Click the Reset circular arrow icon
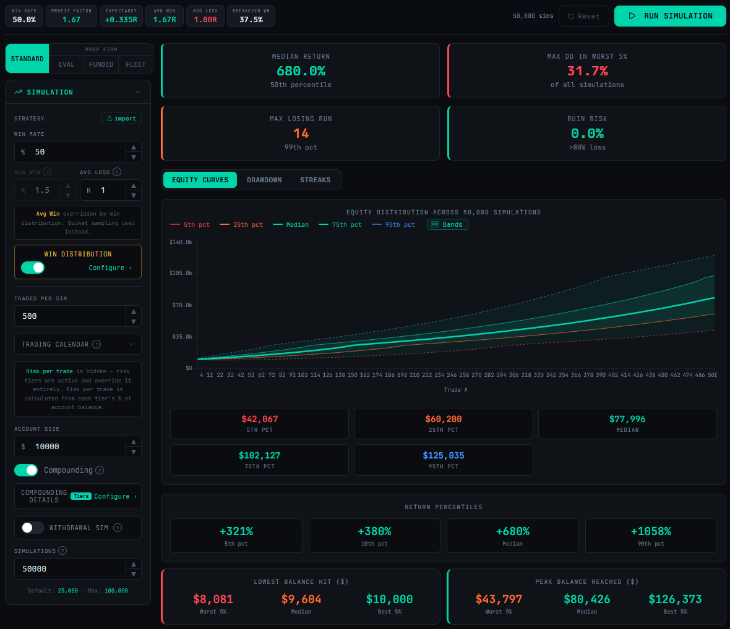730x629 pixels. (571, 16)
